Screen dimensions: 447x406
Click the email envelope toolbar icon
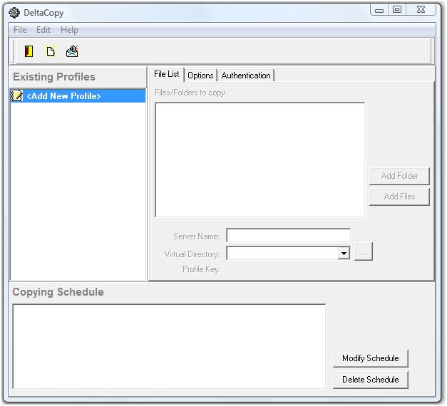[x=72, y=51]
